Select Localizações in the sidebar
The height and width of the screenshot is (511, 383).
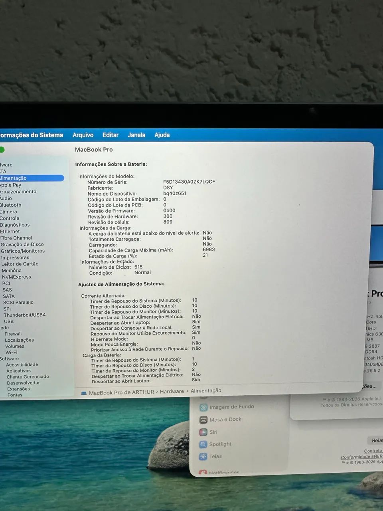(19, 340)
